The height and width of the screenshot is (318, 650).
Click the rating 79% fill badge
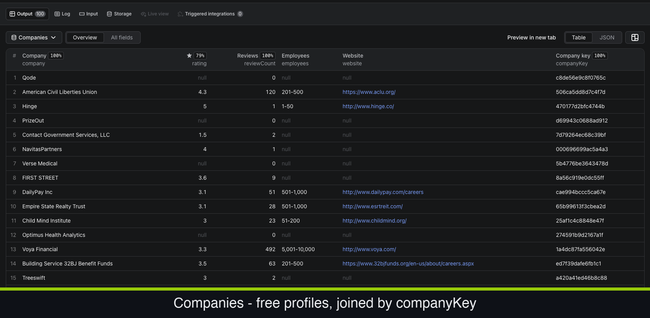[x=200, y=56]
